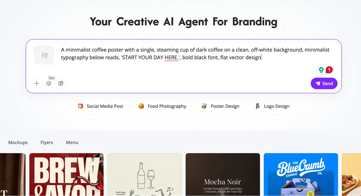This screenshot has width=361, height=196.
Task: Select the hand-drawn wine bottle thumbnail
Action: click(144, 175)
